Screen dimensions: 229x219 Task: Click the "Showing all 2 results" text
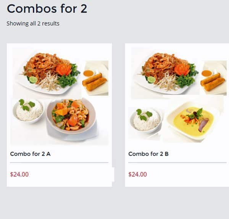click(33, 24)
